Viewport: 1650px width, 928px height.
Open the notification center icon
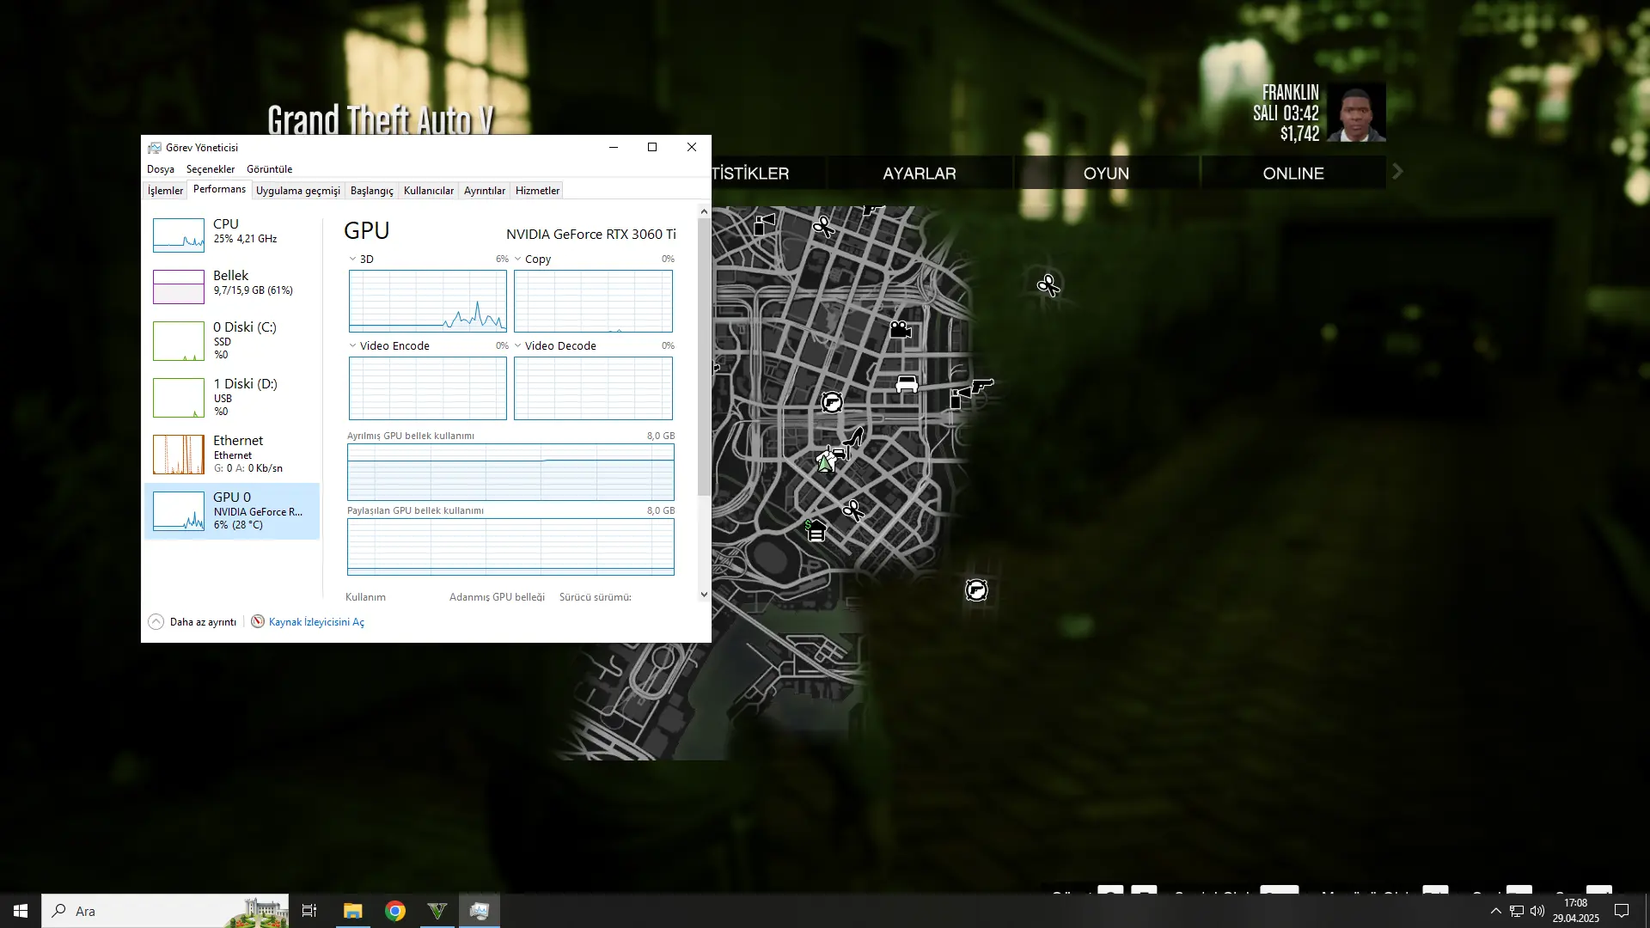coord(1622,911)
